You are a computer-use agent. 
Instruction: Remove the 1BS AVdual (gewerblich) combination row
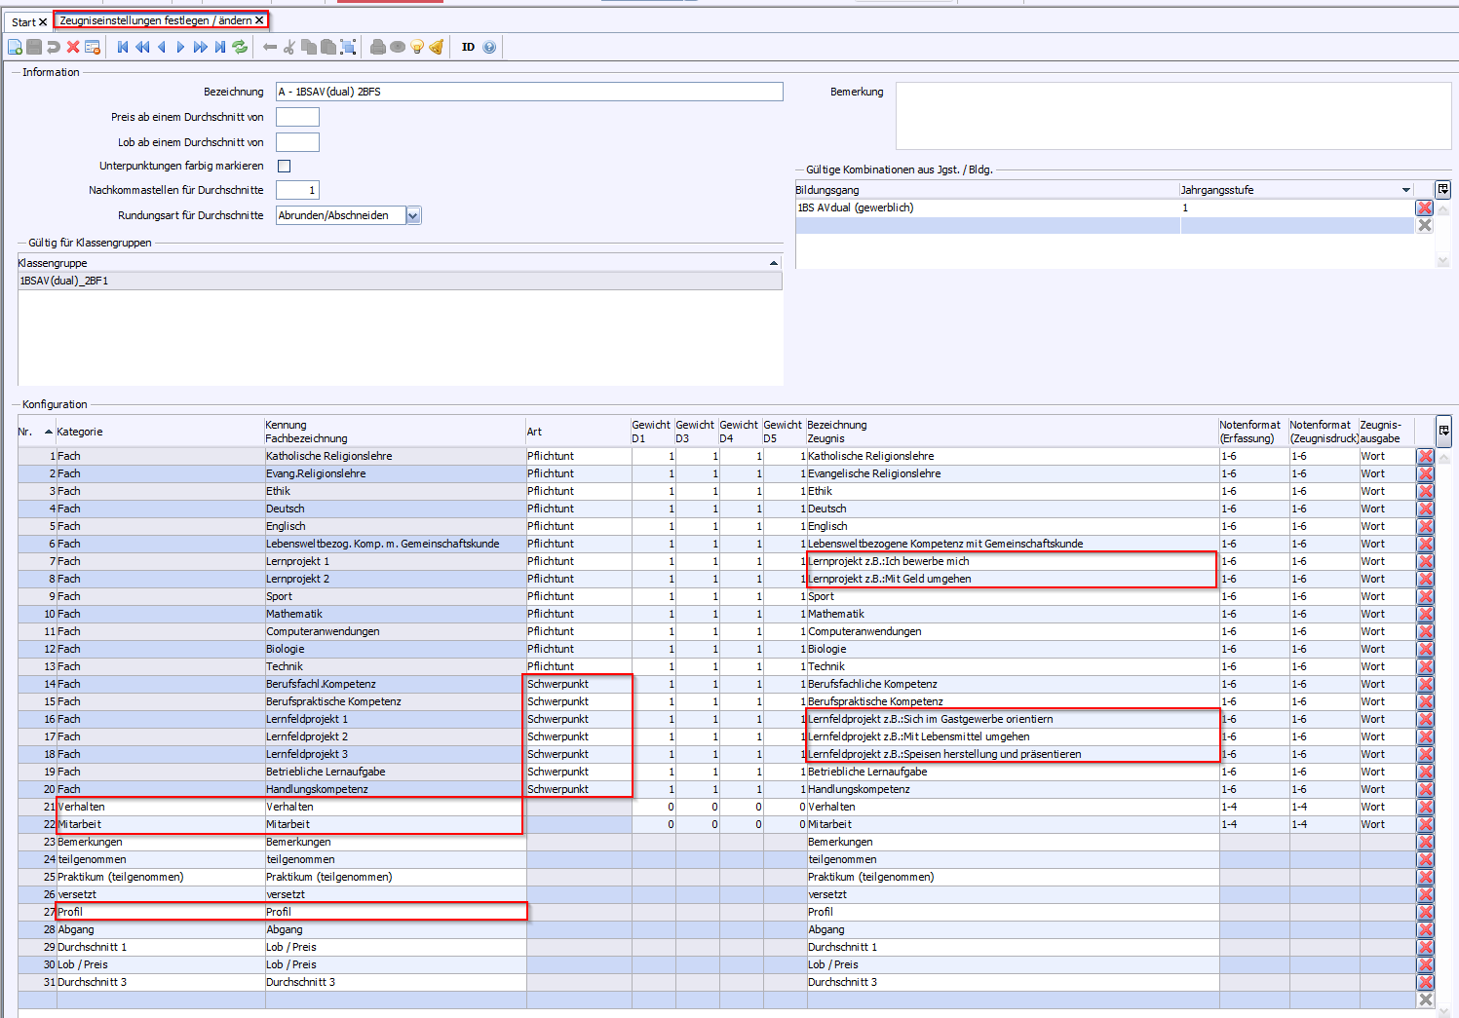point(1424,207)
